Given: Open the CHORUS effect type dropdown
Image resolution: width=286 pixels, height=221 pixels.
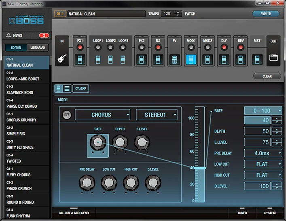Looking at the screenshot, I should pyautogui.click(x=102, y=115).
